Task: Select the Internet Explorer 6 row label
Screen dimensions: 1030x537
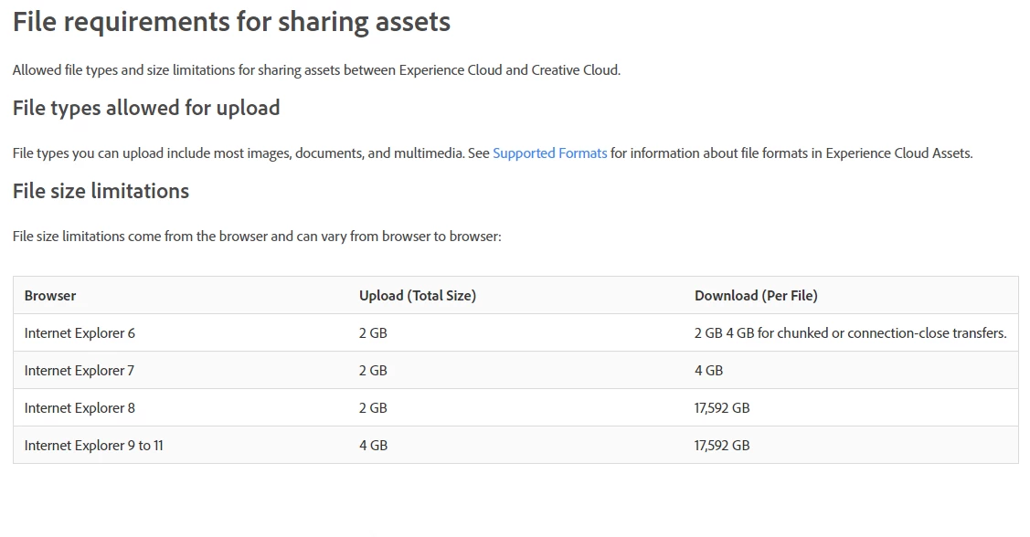Action: pos(80,333)
